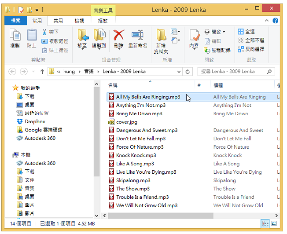The height and width of the screenshot is (234, 287).
Task: Click the Refresh button beside address bar
Action: click(188, 72)
